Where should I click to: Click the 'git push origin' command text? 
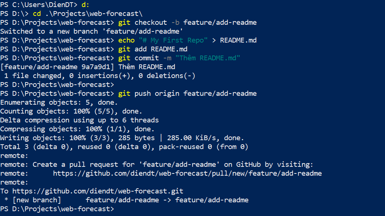point(150,94)
